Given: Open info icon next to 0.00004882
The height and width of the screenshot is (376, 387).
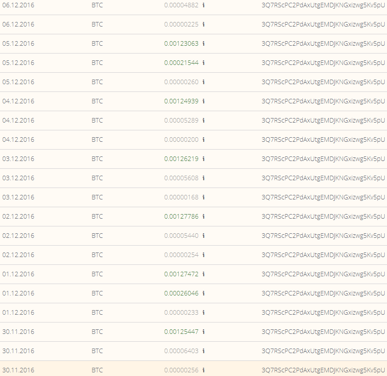Looking at the screenshot, I should (x=204, y=5).
